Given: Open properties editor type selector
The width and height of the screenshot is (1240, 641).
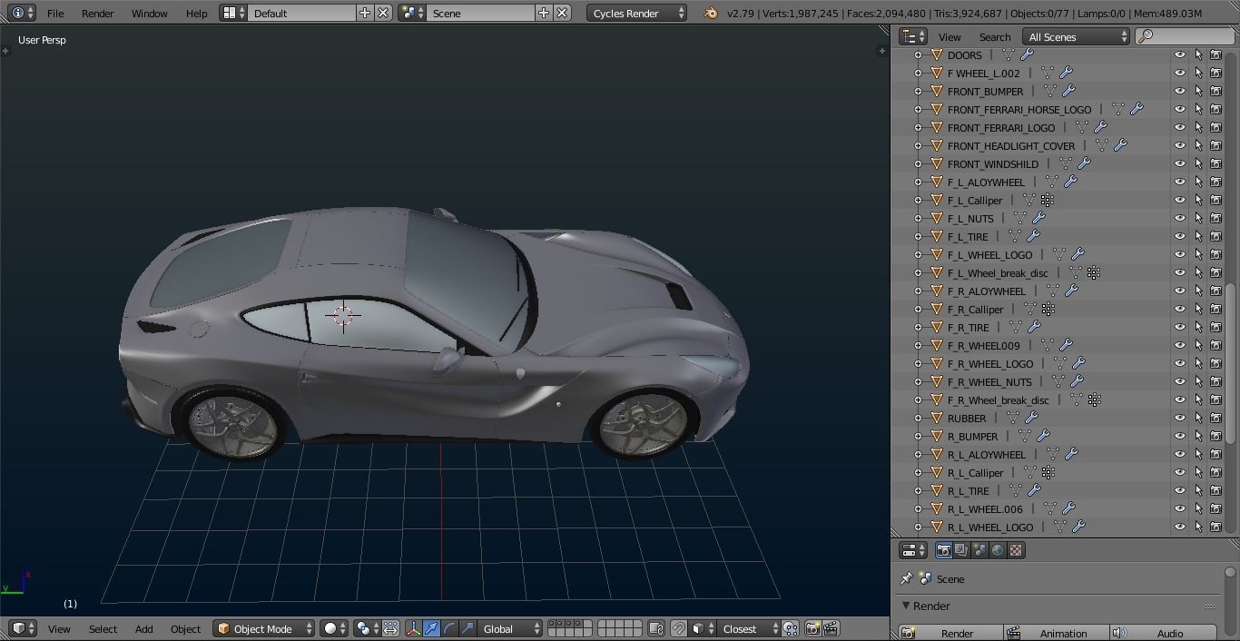Looking at the screenshot, I should pyautogui.click(x=913, y=550).
